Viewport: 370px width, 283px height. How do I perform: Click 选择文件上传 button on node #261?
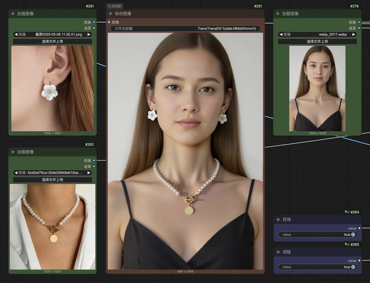click(x=52, y=41)
